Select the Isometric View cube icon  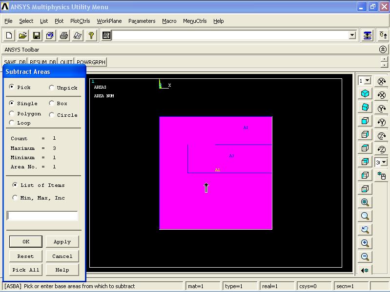click(x=365, y=93)
